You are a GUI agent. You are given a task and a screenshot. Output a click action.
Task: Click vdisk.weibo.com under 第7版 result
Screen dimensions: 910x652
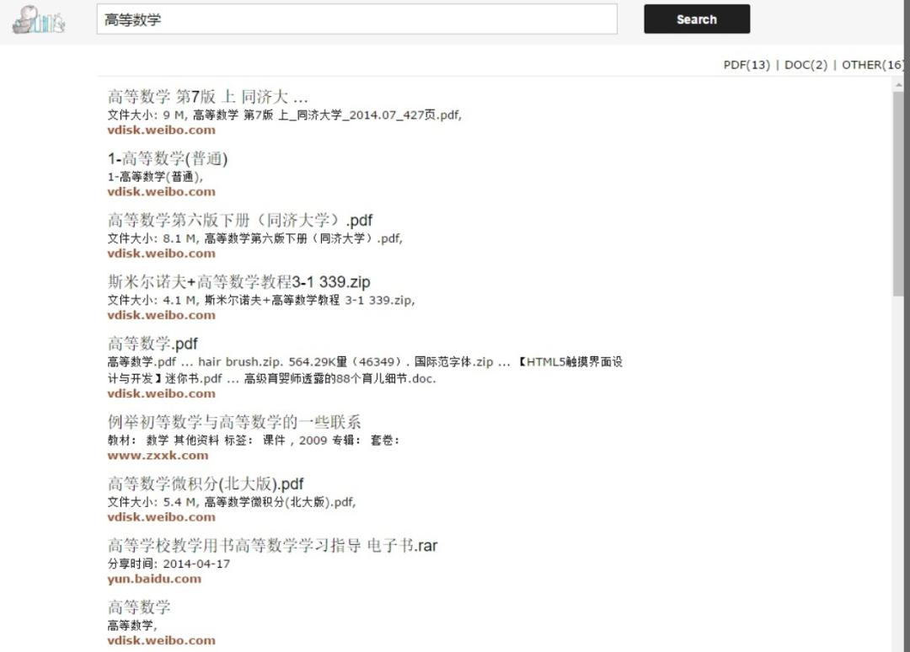click(161, 130)
